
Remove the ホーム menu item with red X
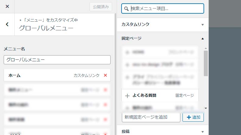coord(105,75)
